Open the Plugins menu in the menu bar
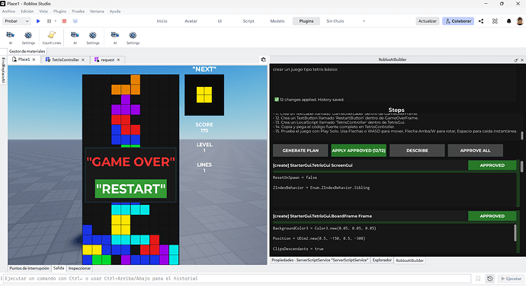Screen dimensions: 526x294 coord(59,11)
